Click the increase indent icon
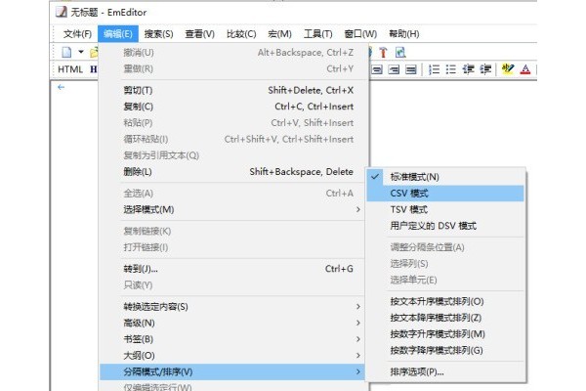This screenshot has width=586, height=391. (485, 69)
